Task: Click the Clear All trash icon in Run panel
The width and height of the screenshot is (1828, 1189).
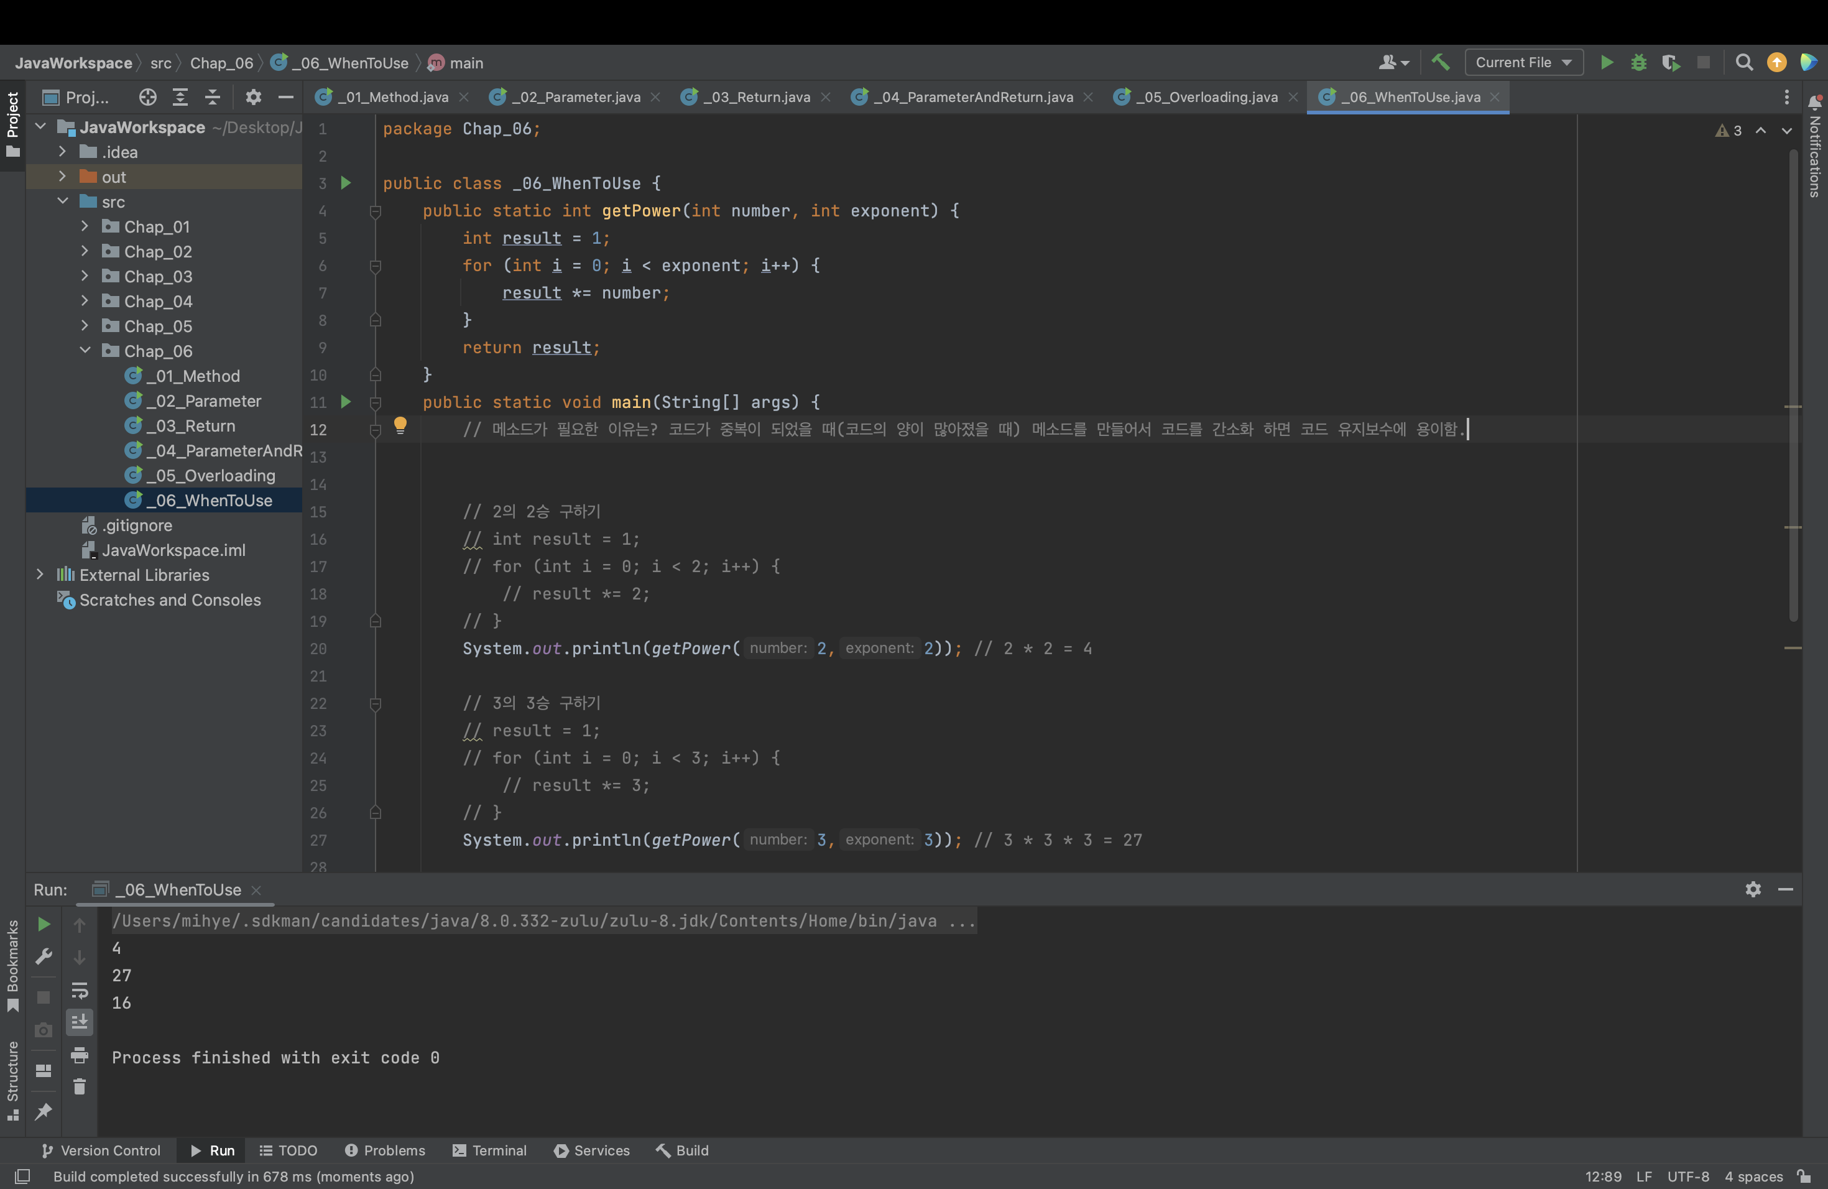Action: click(x=79, y=1087)
